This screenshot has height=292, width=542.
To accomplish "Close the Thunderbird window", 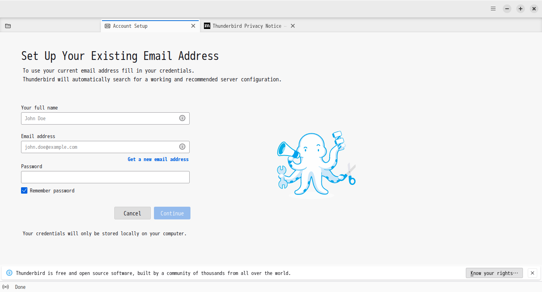I will [x=534, y=9].
